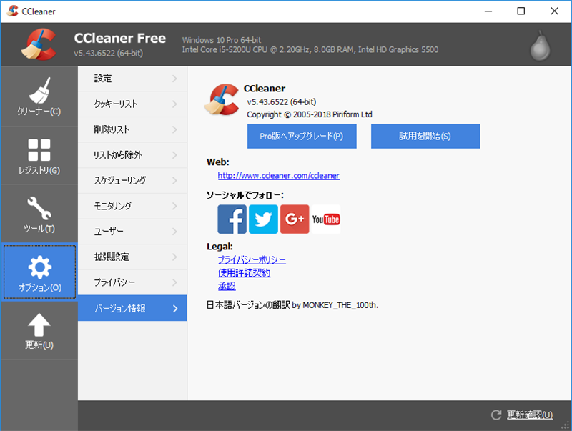Screen dimensions: 572x431
Task: Expand the 設定 options entry
Action: pos(132,79)
